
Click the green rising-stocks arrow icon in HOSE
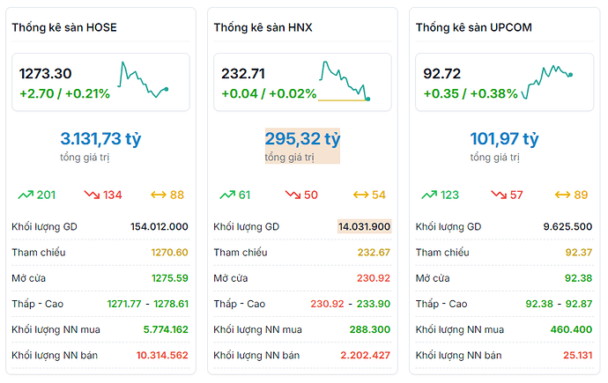click(26, 195)
